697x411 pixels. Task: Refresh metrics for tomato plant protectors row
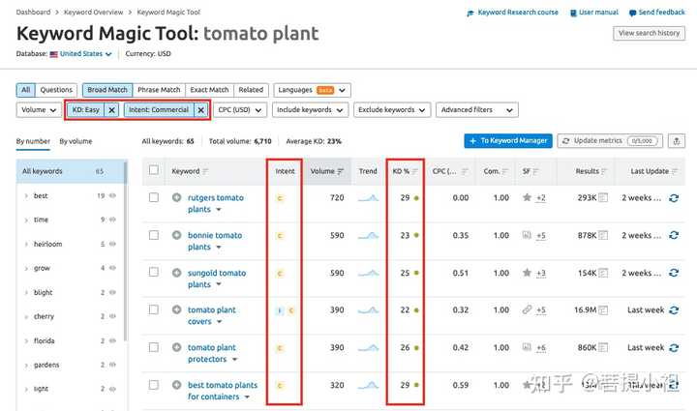point(674,347)
